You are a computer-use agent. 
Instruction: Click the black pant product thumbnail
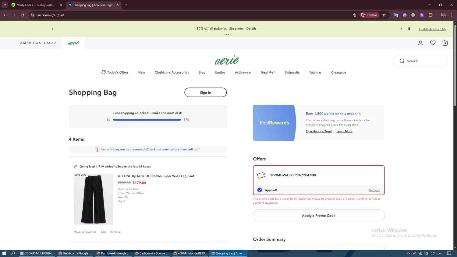pos(93,199)
